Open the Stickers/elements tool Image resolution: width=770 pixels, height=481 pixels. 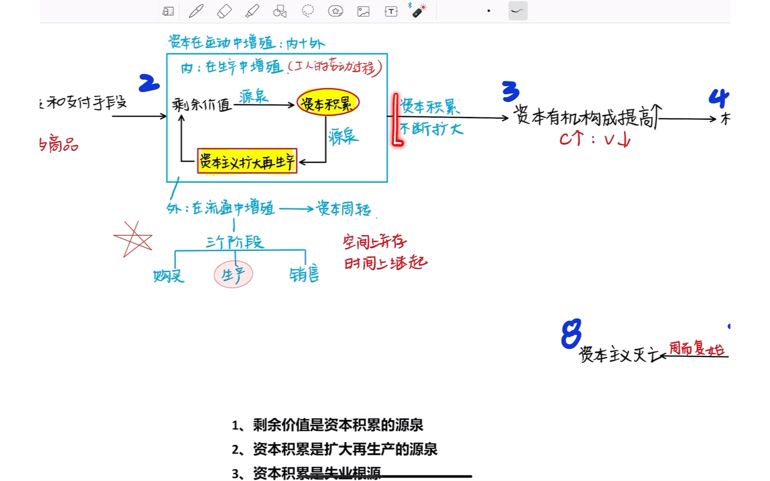(x=336, y=11)
